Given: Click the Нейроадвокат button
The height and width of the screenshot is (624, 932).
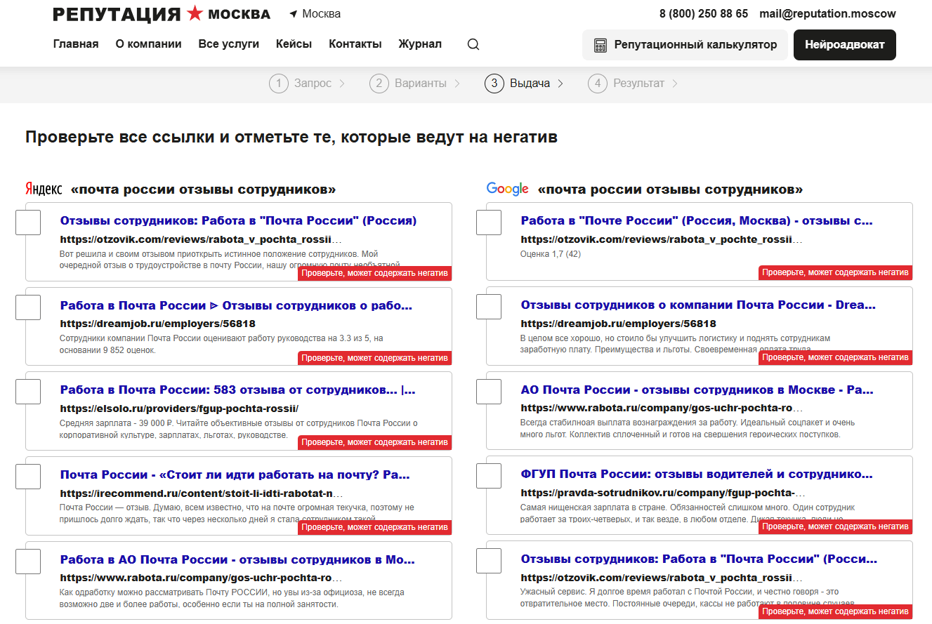Looking at the screenshot, I should click(x=845, y=45).
